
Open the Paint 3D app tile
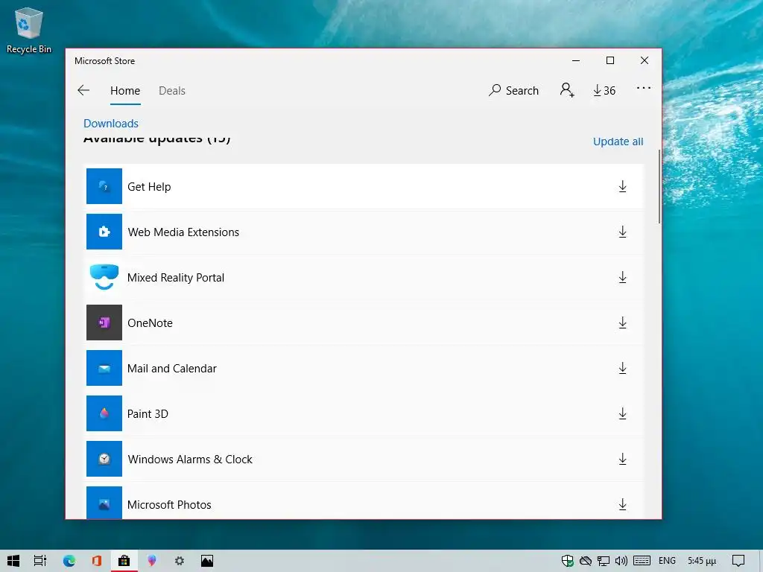[x=104, y=413]
